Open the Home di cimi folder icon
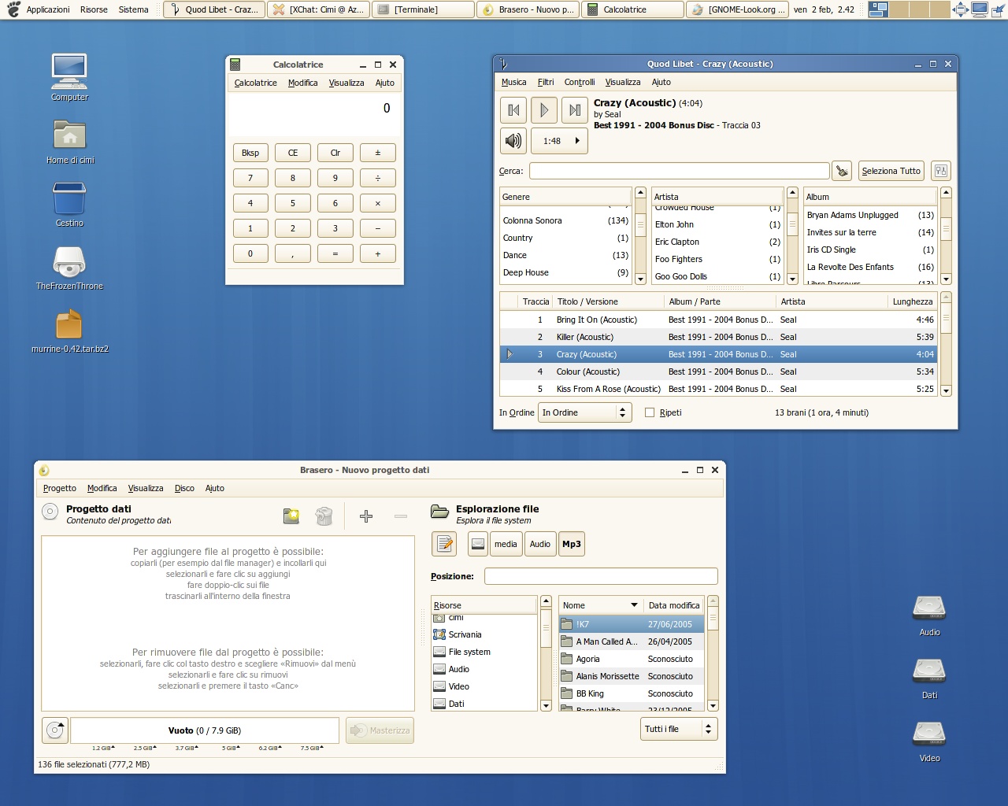The height and width of the screenshot is (806, 1008). pyautogui.click(x=69, y=142)
